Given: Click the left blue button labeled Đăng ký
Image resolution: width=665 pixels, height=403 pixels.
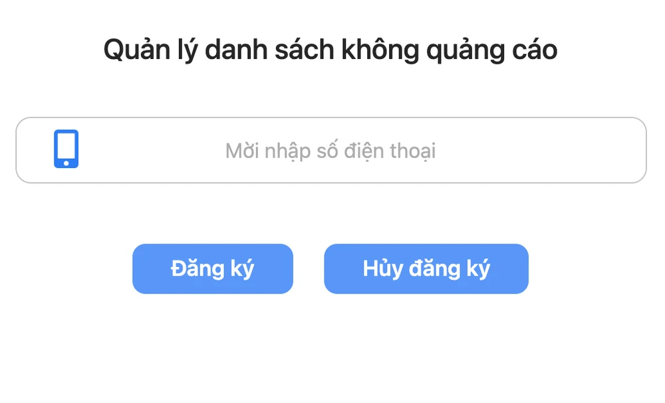Looking at the screenshot, I should pyautogui.click(x=212, y=269).
